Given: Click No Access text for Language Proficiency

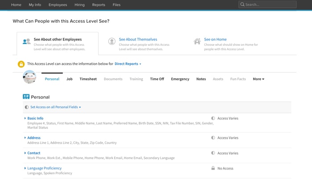Looking at the screenshot, I should click(x=225, y=169).
